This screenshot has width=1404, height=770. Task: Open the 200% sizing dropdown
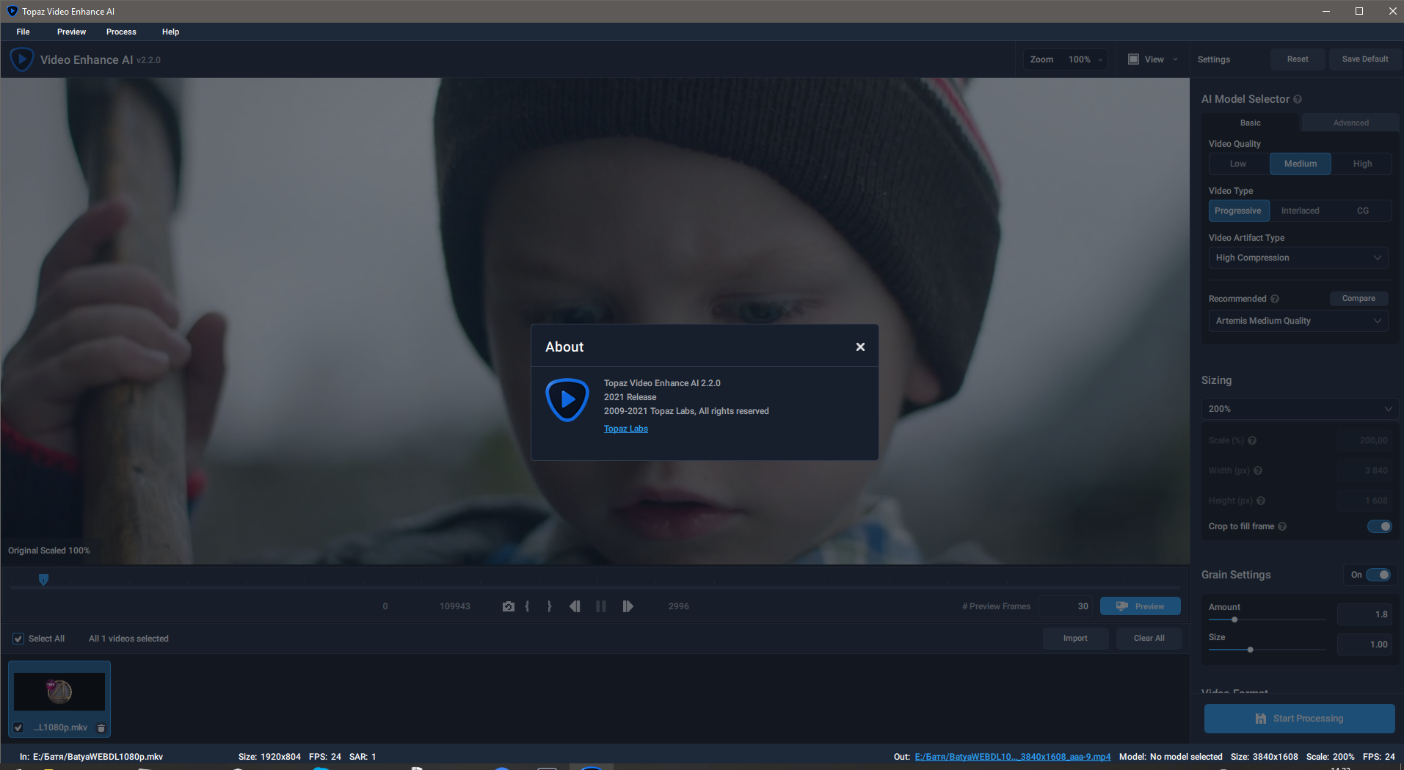pyautogui.click(x=1300, y=409)
